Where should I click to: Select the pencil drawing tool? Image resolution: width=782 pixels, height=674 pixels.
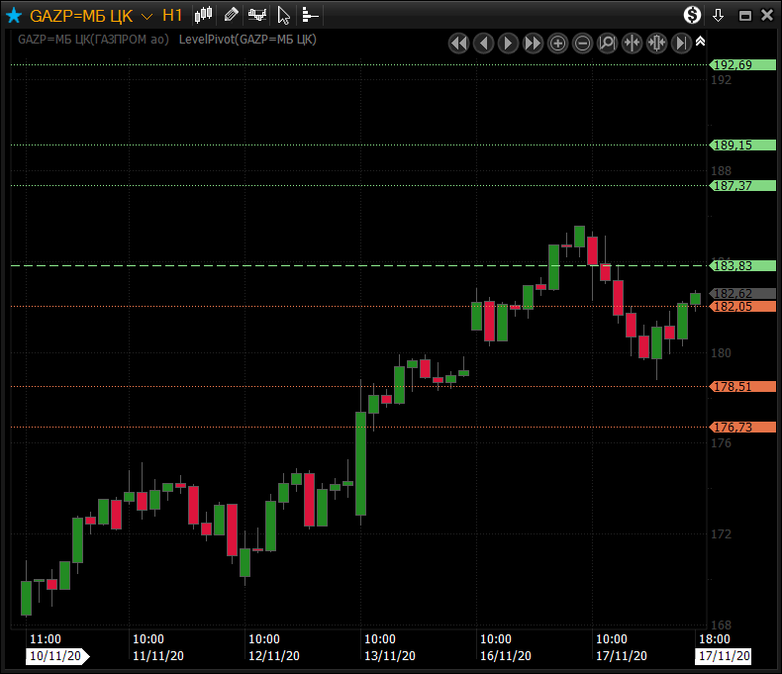tap(231, 15)
